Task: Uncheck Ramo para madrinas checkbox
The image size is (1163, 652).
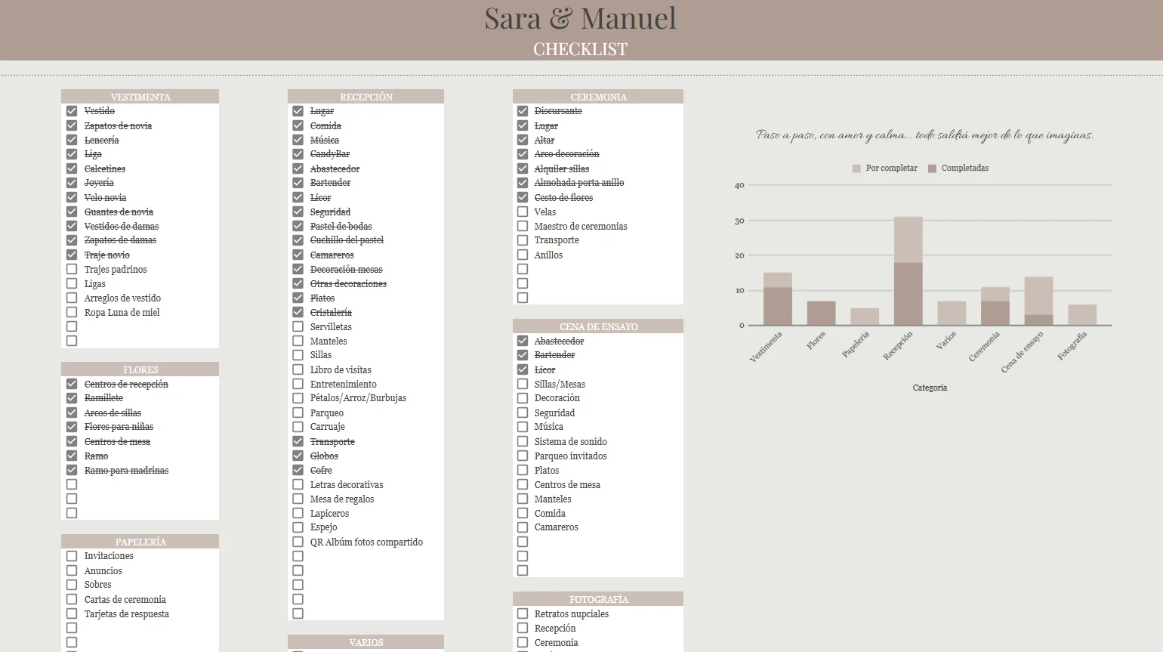Action: tap(72, 470)
